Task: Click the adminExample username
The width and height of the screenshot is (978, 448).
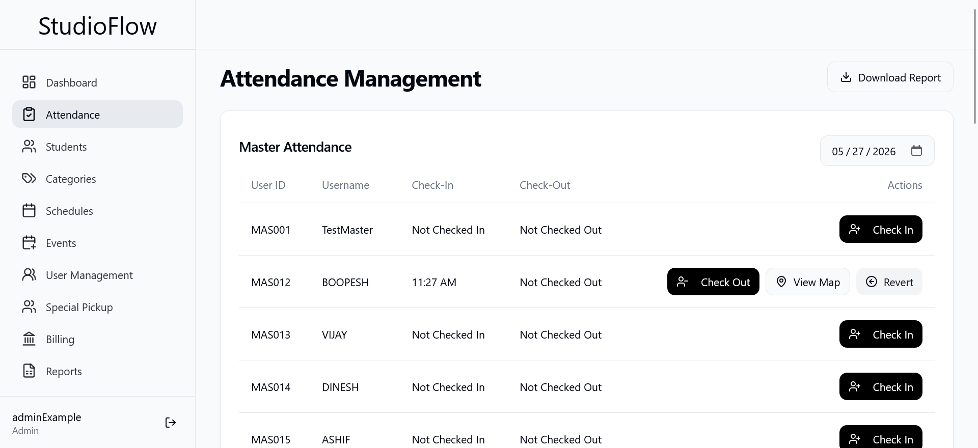Action: coord(47,417)
